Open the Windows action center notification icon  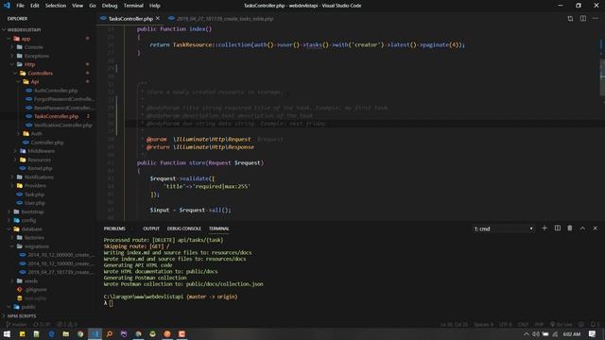[x=593, y=333]
